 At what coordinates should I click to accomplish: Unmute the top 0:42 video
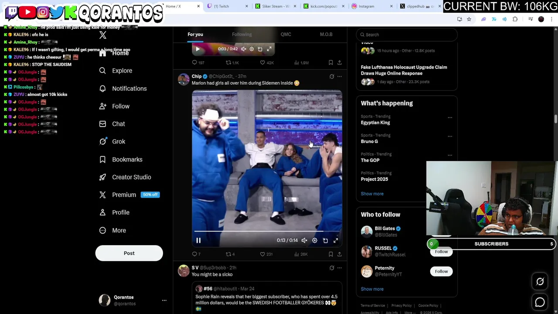[x=244, y=49]
